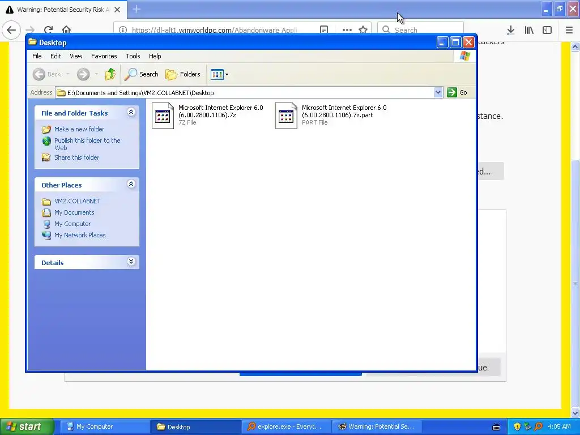The width and height of the screenshot is (580, 435).
Task: Click Share this folder
Action: click(x=76, y=157)
